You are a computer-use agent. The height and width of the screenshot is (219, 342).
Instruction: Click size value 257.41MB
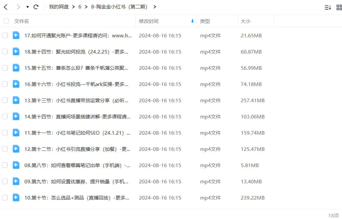pos(253,101)
